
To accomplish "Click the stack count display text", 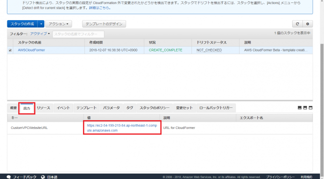I will pos(292,33).
